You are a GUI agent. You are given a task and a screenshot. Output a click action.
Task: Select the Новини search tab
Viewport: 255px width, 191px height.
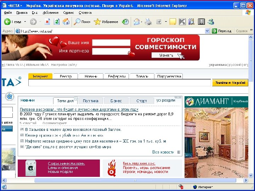(91, 76)
